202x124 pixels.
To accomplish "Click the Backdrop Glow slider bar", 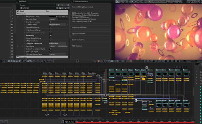I will 63,19.
